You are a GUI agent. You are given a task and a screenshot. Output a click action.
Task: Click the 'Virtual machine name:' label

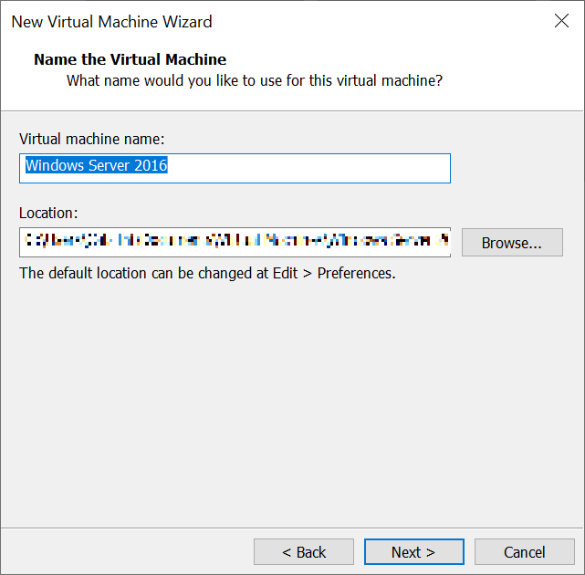pos(92,139)
